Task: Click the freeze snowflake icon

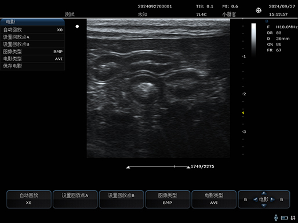Action: click(259, 10)
